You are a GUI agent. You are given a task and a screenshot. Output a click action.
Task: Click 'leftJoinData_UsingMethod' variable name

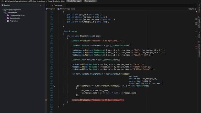(89, 74)
